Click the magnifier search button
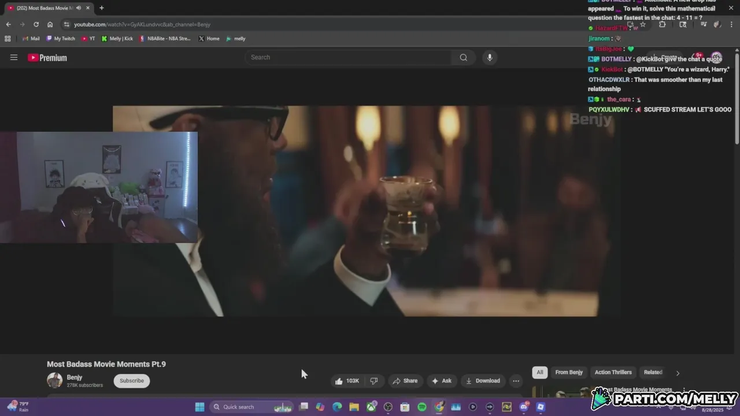 click(464, 57)
